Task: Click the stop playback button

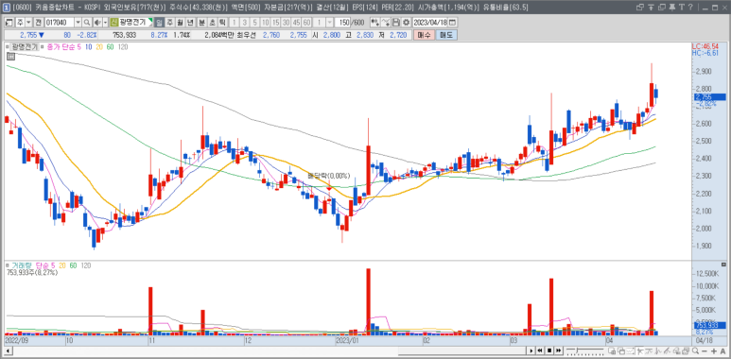Action: (x=549, y=350)
